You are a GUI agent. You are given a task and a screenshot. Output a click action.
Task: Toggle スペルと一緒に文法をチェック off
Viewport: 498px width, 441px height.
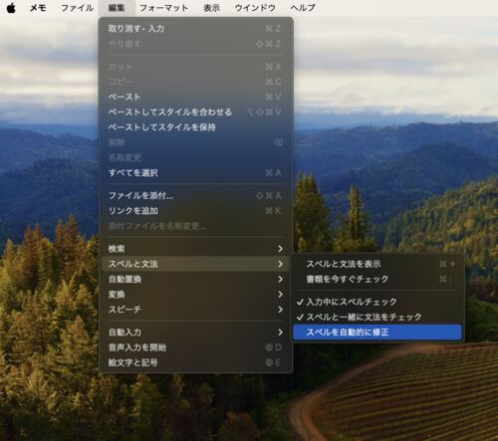[377, 318]
